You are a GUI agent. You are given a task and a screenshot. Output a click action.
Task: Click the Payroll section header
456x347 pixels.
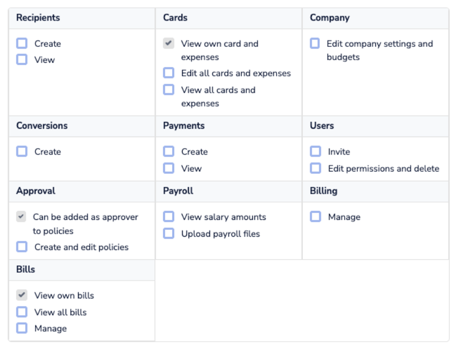[x=178, y=191]
